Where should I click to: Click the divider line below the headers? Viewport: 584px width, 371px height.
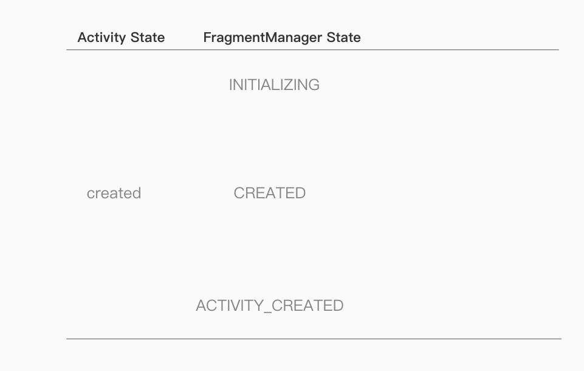pos(312,50)
